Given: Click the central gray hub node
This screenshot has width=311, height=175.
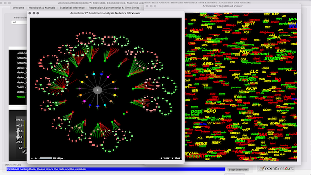Looking at the screenshot, I should tap(97, 90).
